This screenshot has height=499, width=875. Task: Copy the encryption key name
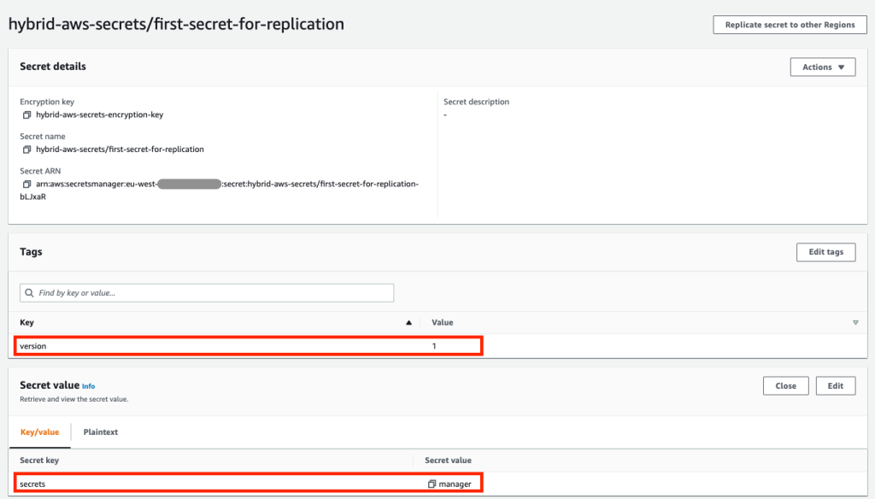[x=26, y=114]
